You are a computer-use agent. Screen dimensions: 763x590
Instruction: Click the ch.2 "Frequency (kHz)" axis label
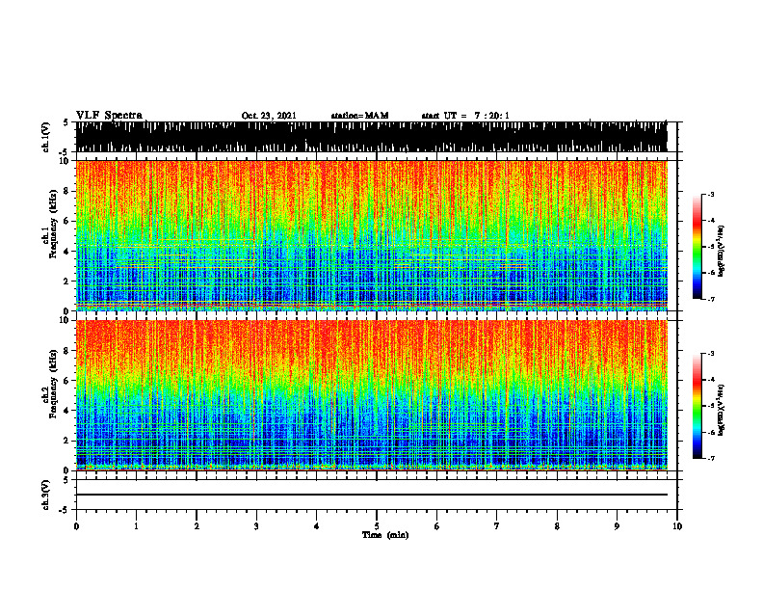[x=53, y=384]
